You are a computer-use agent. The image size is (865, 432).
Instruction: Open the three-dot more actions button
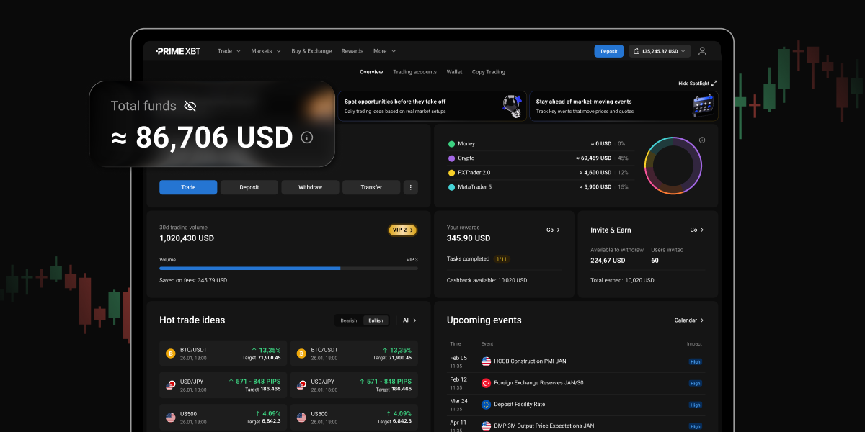410,187
